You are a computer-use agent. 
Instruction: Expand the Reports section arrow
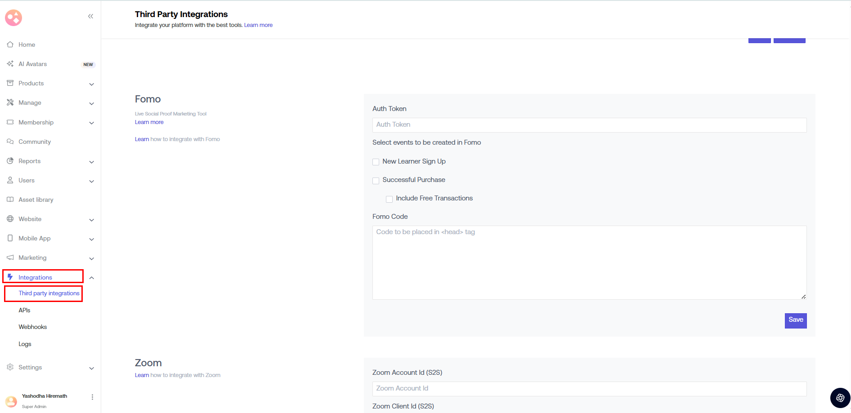click(91, 162)
